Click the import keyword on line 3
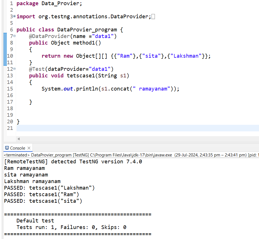259x239 pixels. point(26,17)
